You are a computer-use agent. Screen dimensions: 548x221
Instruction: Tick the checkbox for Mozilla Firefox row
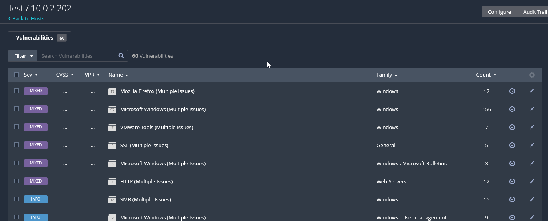(17, 91)
